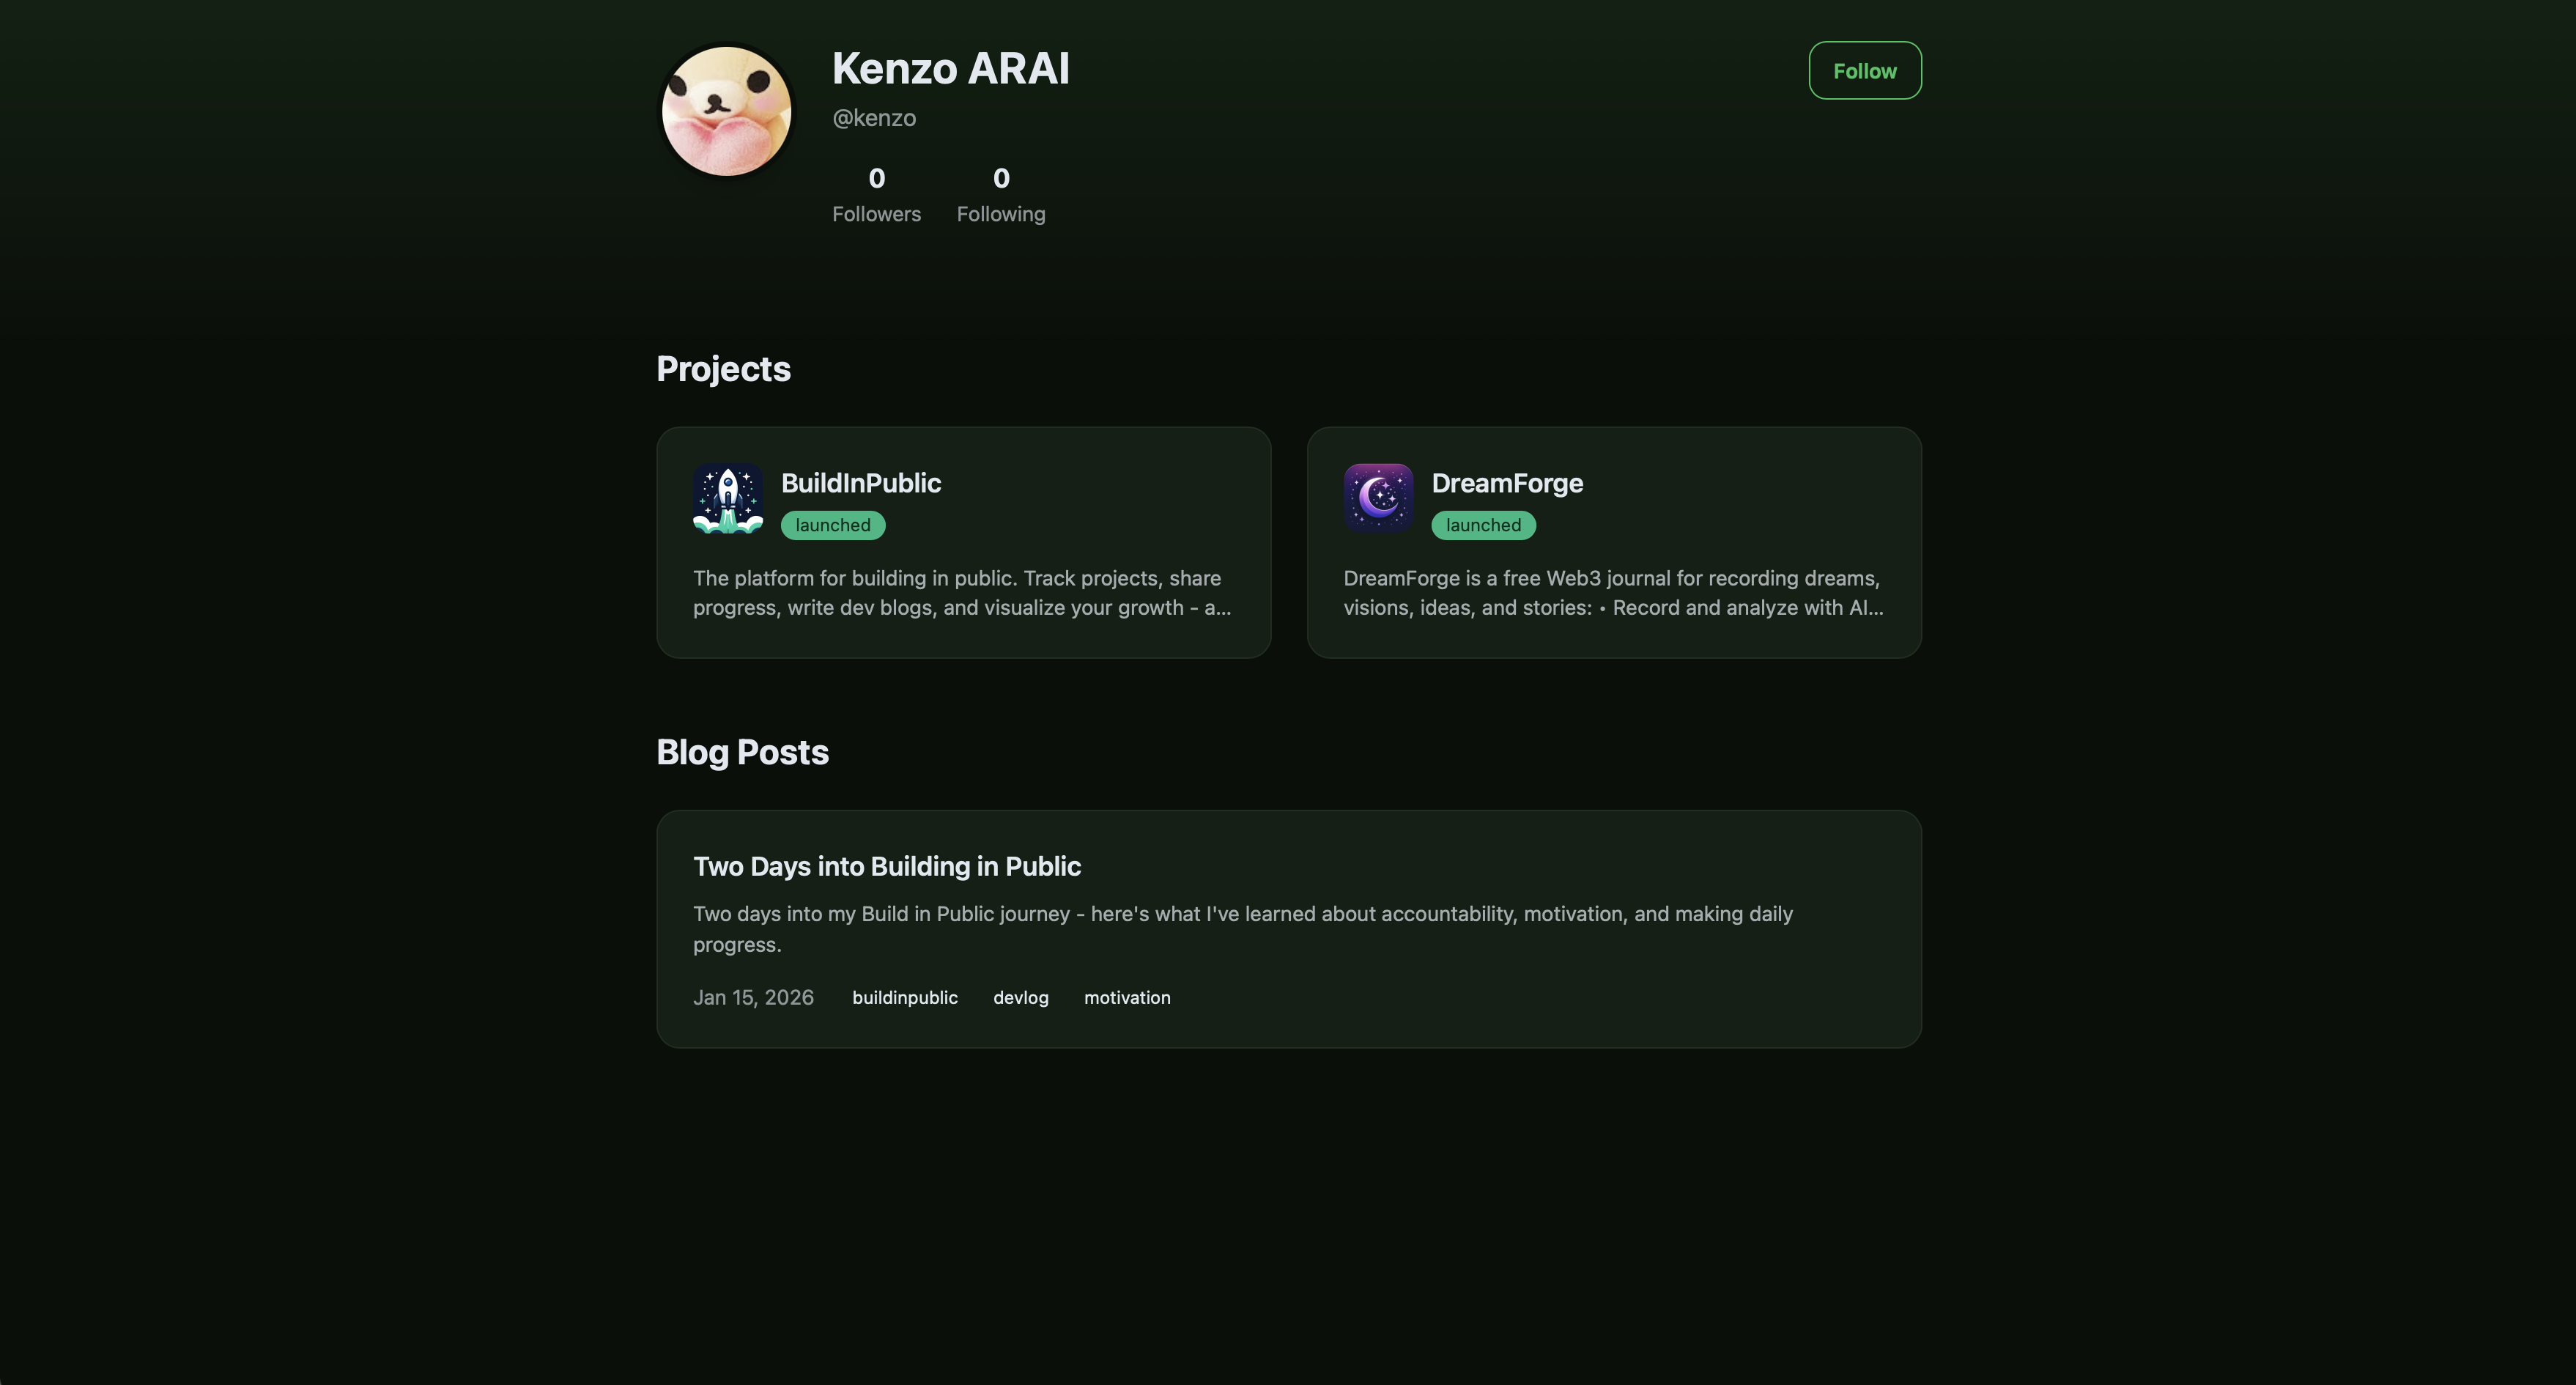Open the Followers count
Viewport: 2576px width, 1385px height.
point(876,195)
